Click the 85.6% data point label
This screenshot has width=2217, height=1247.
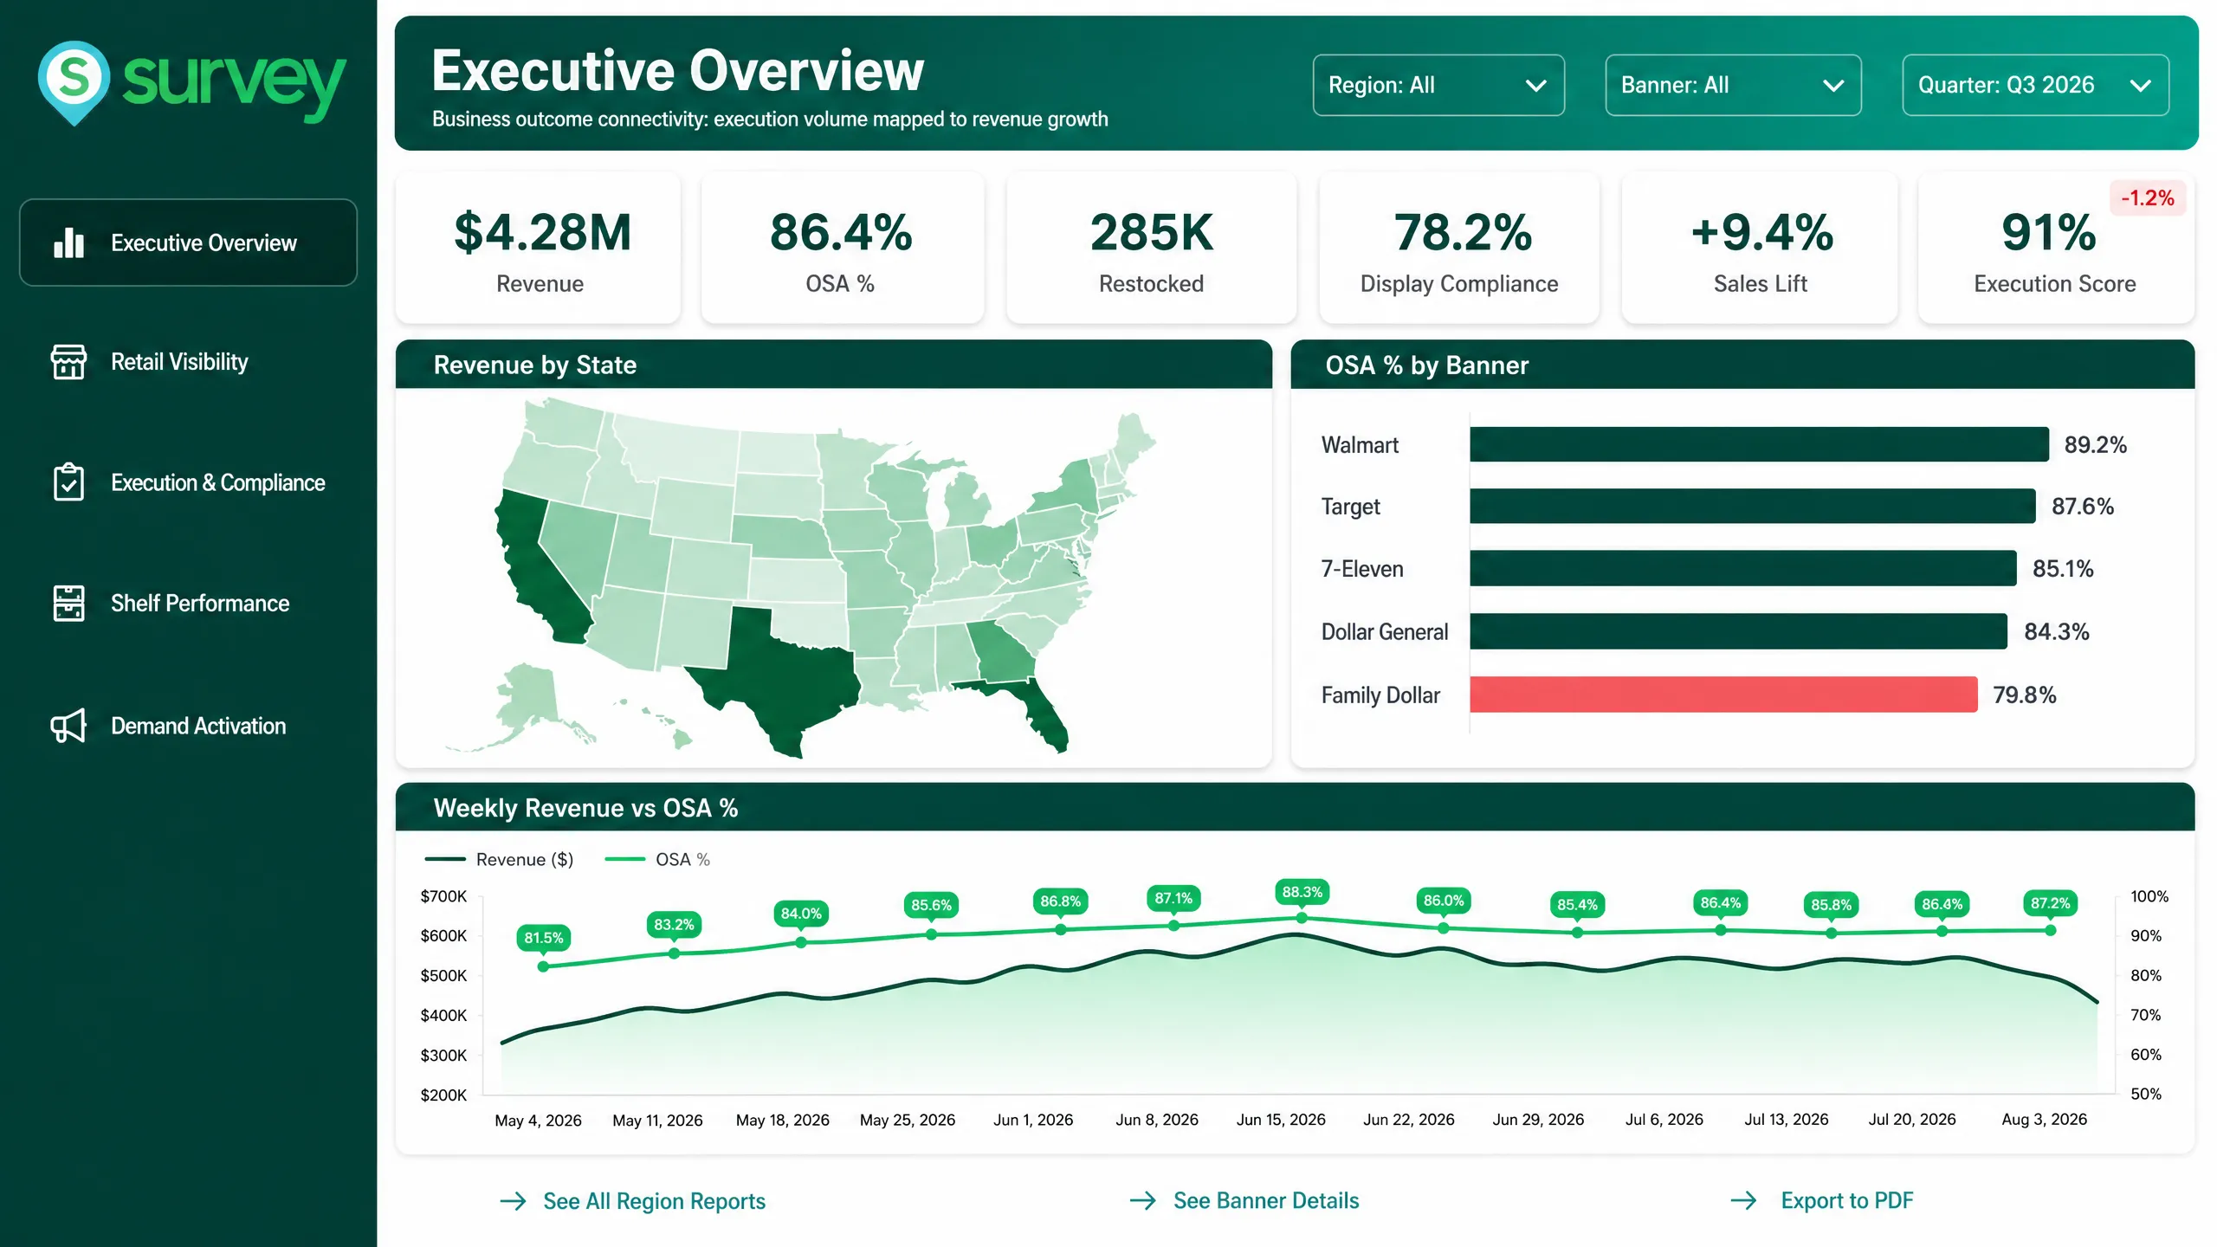pos(931,906)
